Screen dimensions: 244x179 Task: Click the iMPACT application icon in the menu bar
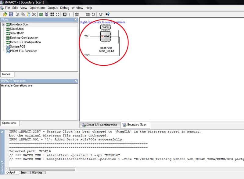(2, 8)
